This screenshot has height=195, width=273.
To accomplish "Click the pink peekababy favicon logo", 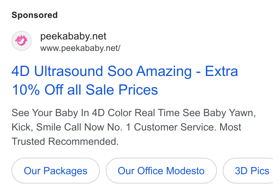I will 22,41.
